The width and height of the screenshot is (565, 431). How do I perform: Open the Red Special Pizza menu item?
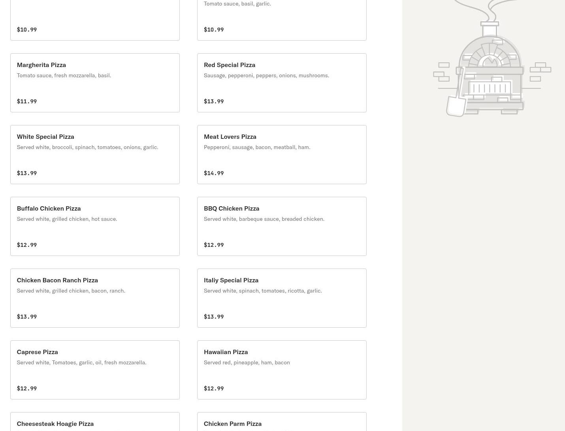(x=282, y=83)
